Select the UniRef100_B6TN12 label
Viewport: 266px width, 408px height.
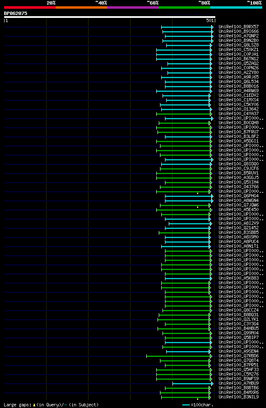(x=239, y=59)
